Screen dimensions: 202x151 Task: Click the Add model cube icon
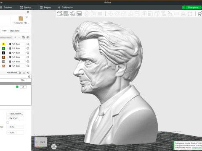point(60,14)
